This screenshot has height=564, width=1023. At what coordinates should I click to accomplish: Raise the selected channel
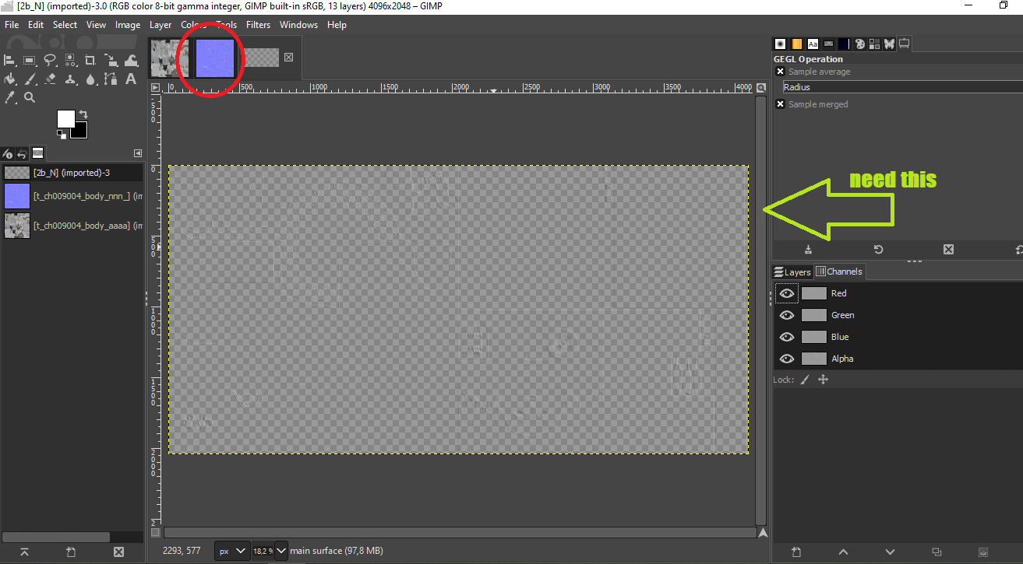[843, 552]
